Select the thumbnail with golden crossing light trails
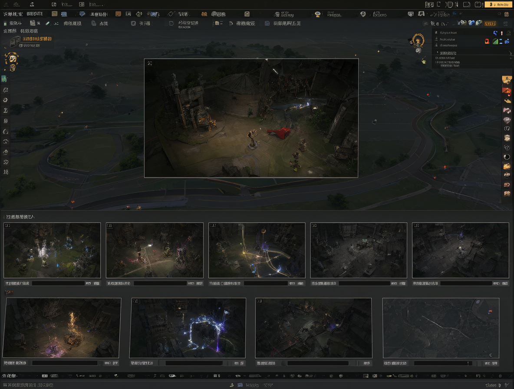Image resolution: width=514 pixels, height=389 pixels. (x=257, y=251)
